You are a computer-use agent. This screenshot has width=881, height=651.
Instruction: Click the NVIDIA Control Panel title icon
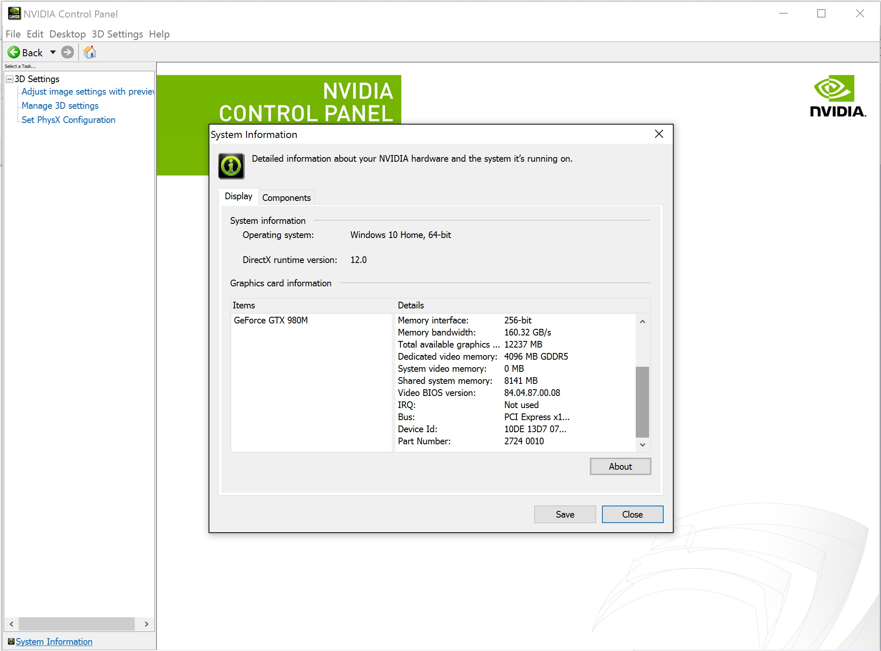tap(14, 13)
